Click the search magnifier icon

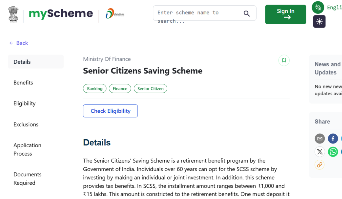[247, 13]
